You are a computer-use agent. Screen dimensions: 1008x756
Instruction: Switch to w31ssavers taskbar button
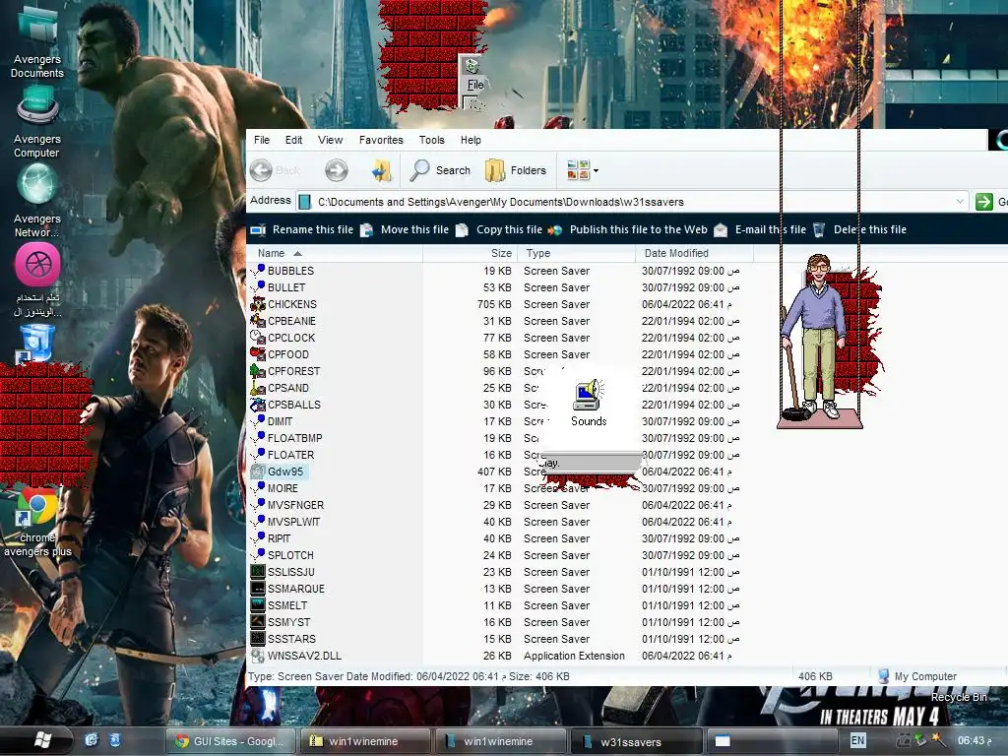[635, 741]
